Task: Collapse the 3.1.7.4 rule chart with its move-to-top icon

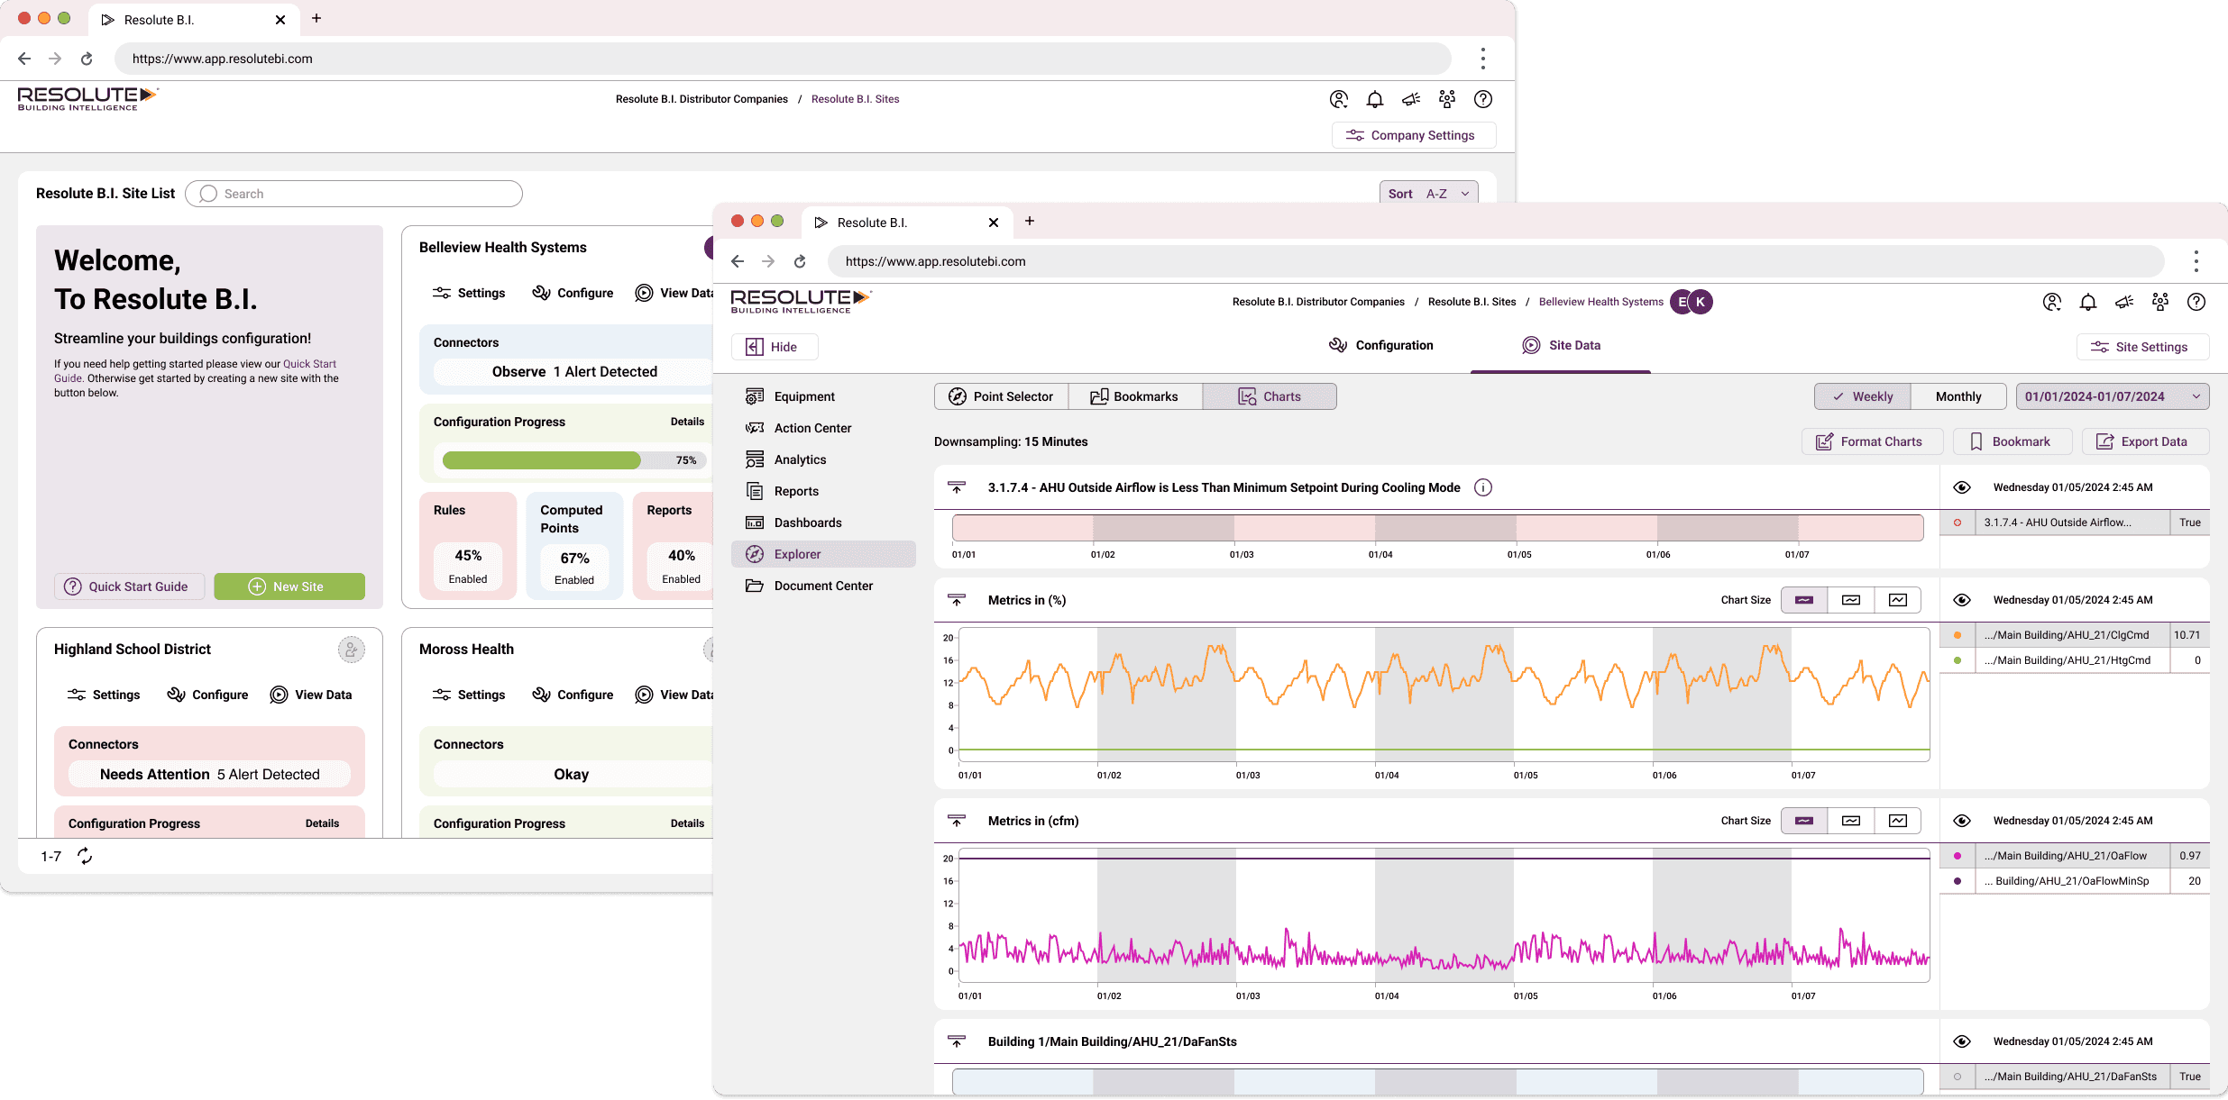Action: [x=957, y=487]
